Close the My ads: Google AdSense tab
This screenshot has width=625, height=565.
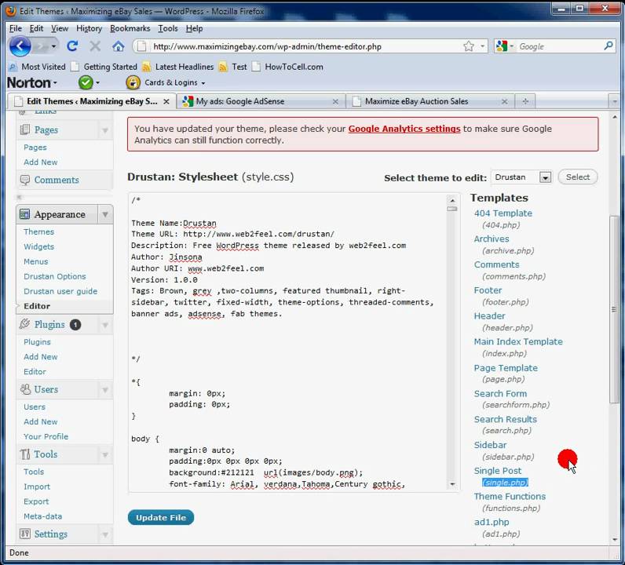point(335,101)
